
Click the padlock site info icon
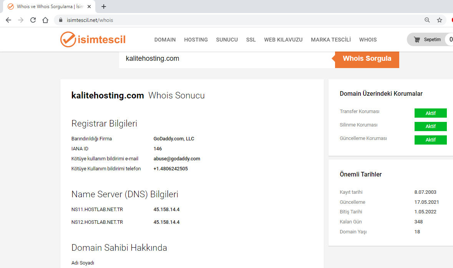(x=60, y=20)
